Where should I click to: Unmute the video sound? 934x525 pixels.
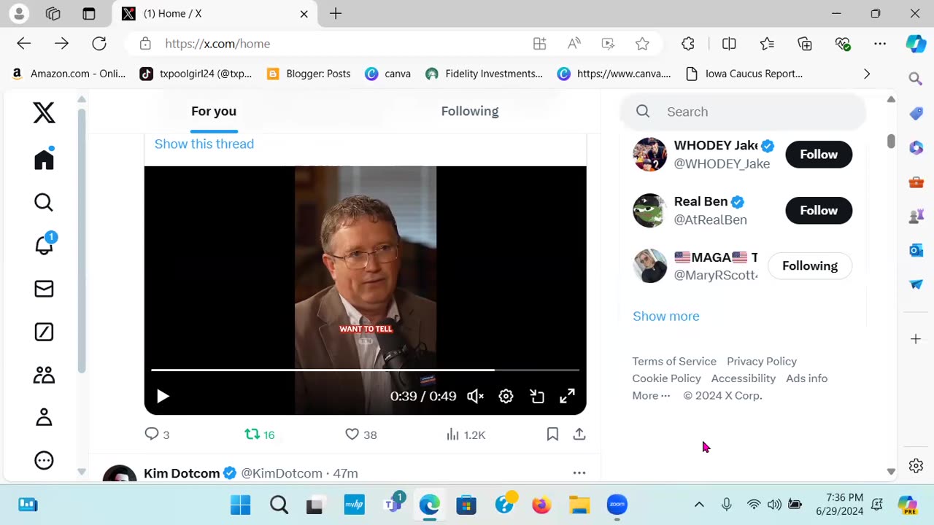coord(475,396)
